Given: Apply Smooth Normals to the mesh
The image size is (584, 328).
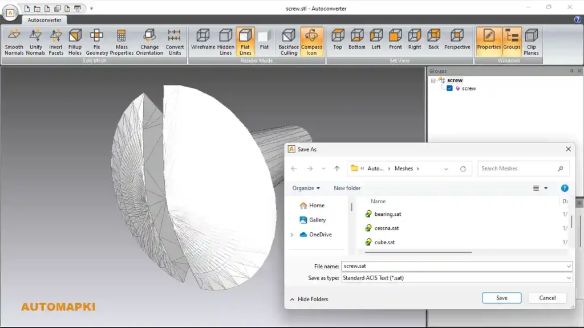Looking at the screenshot, I should (14, 42).
